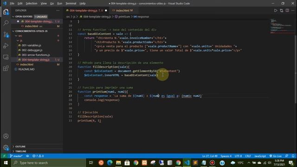Open the Search view icon
Image resolution: width=297 pixels, height=167 pixels.
pos(6,23)
